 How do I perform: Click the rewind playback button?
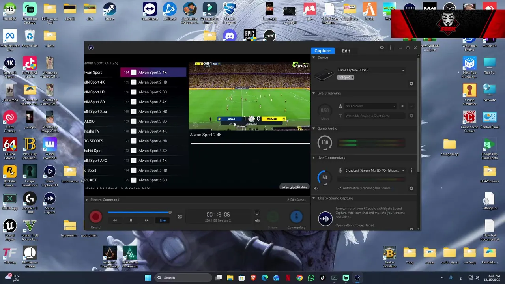click(115, 220)
